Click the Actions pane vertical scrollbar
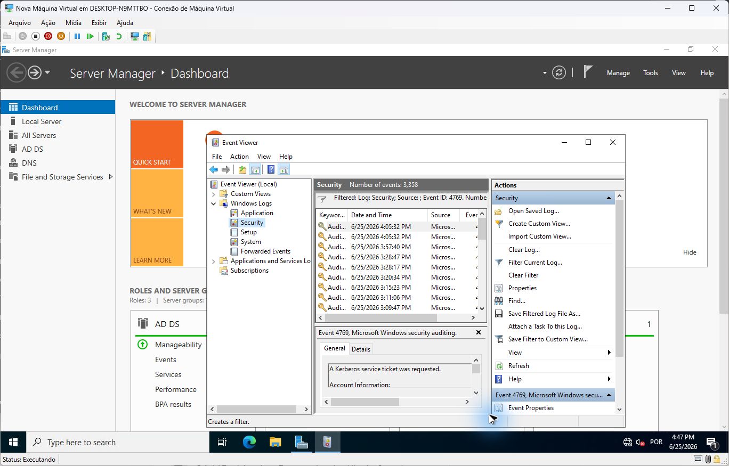Viewport: 729px width, 466px height. point(619,302)
